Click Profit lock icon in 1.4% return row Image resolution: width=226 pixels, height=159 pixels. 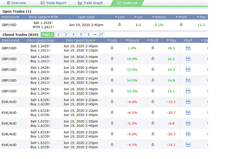(x=153, y=48)
